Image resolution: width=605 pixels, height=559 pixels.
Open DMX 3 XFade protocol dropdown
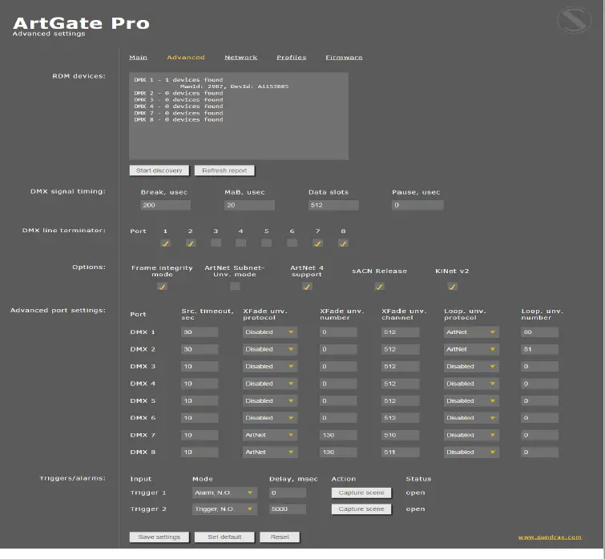click(x=270, y=366)
